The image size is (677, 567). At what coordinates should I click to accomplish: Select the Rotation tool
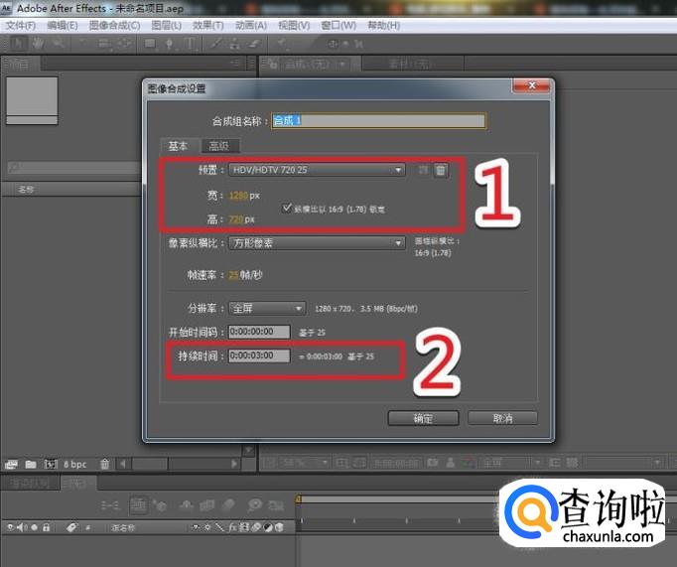click(x=82, y=43)
